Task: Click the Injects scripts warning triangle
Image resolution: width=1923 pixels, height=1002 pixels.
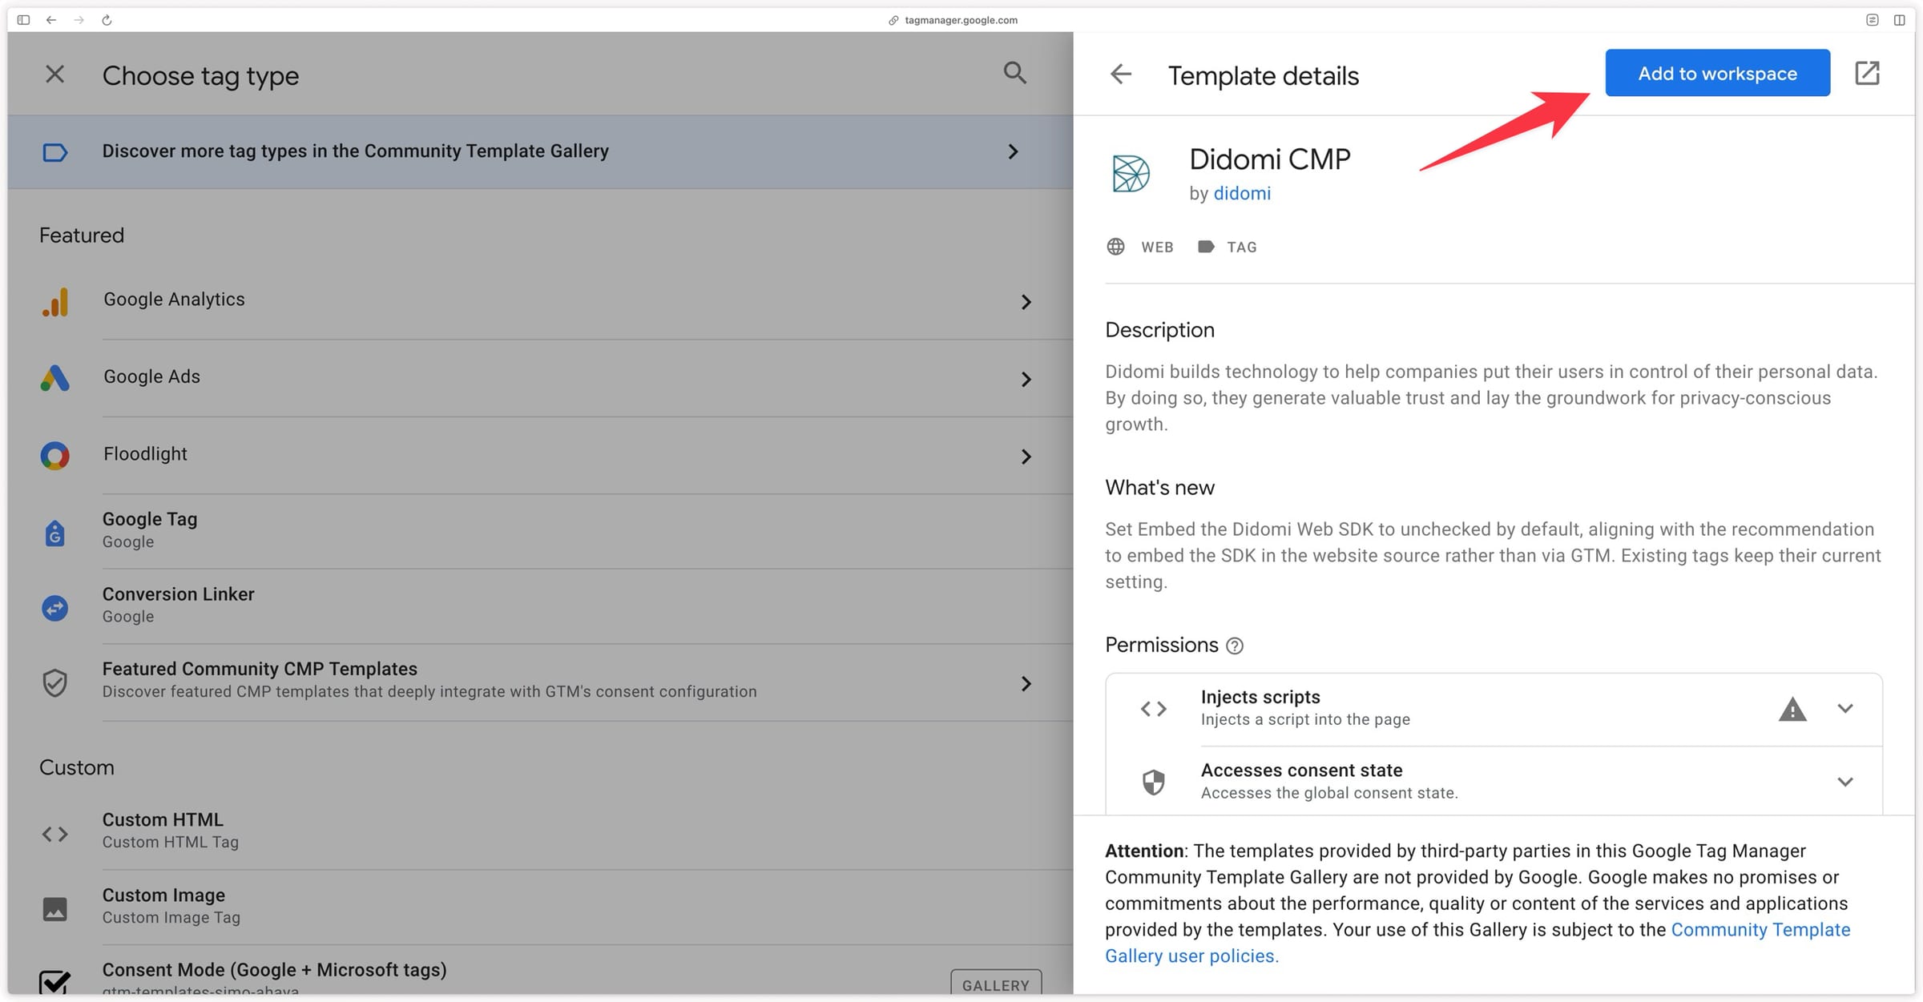Action: pyautogui.click(x=1792, y=709)
